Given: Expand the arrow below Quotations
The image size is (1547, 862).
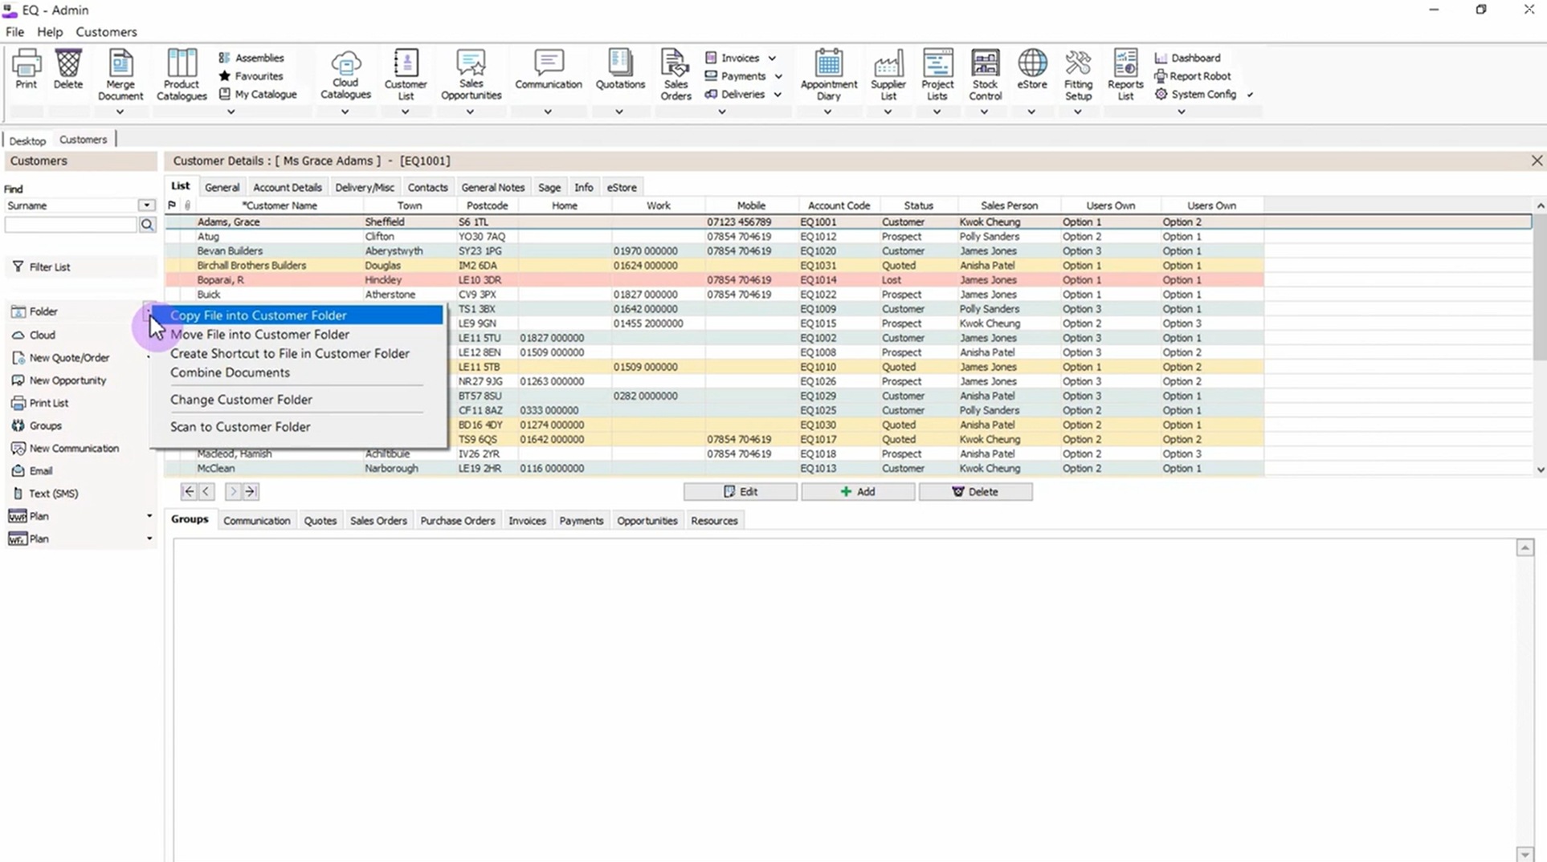Looking at the screenshot, I should [x=618, y=112].
